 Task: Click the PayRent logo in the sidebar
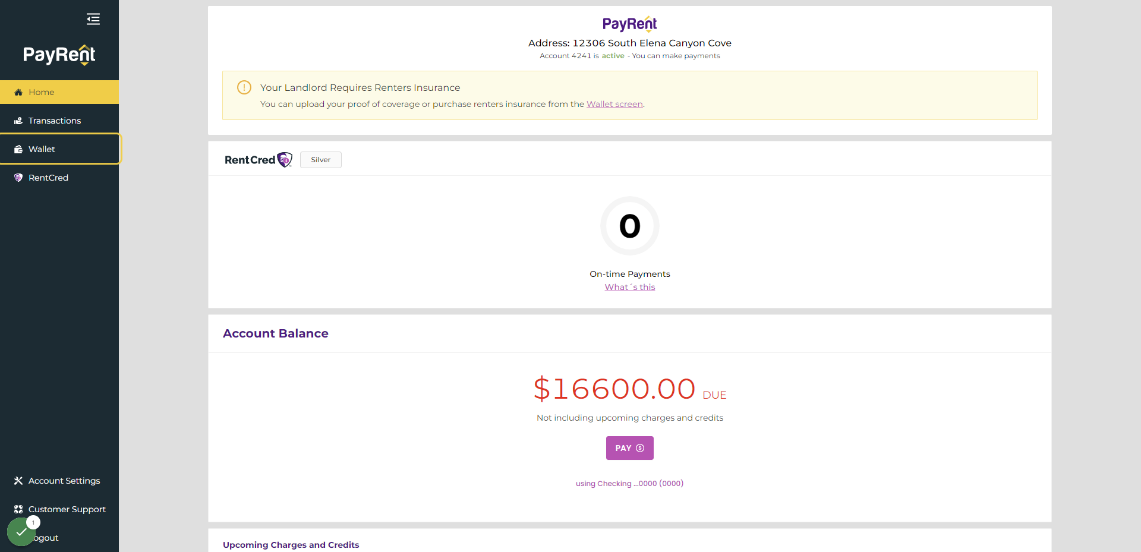point(59,55)
